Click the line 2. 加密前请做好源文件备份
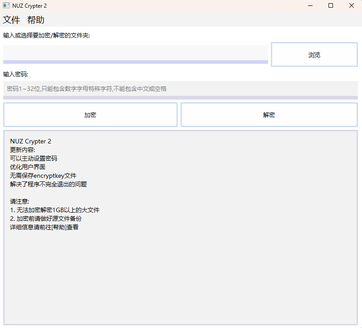Screen dimensions: 362x328 pos(46,219)
